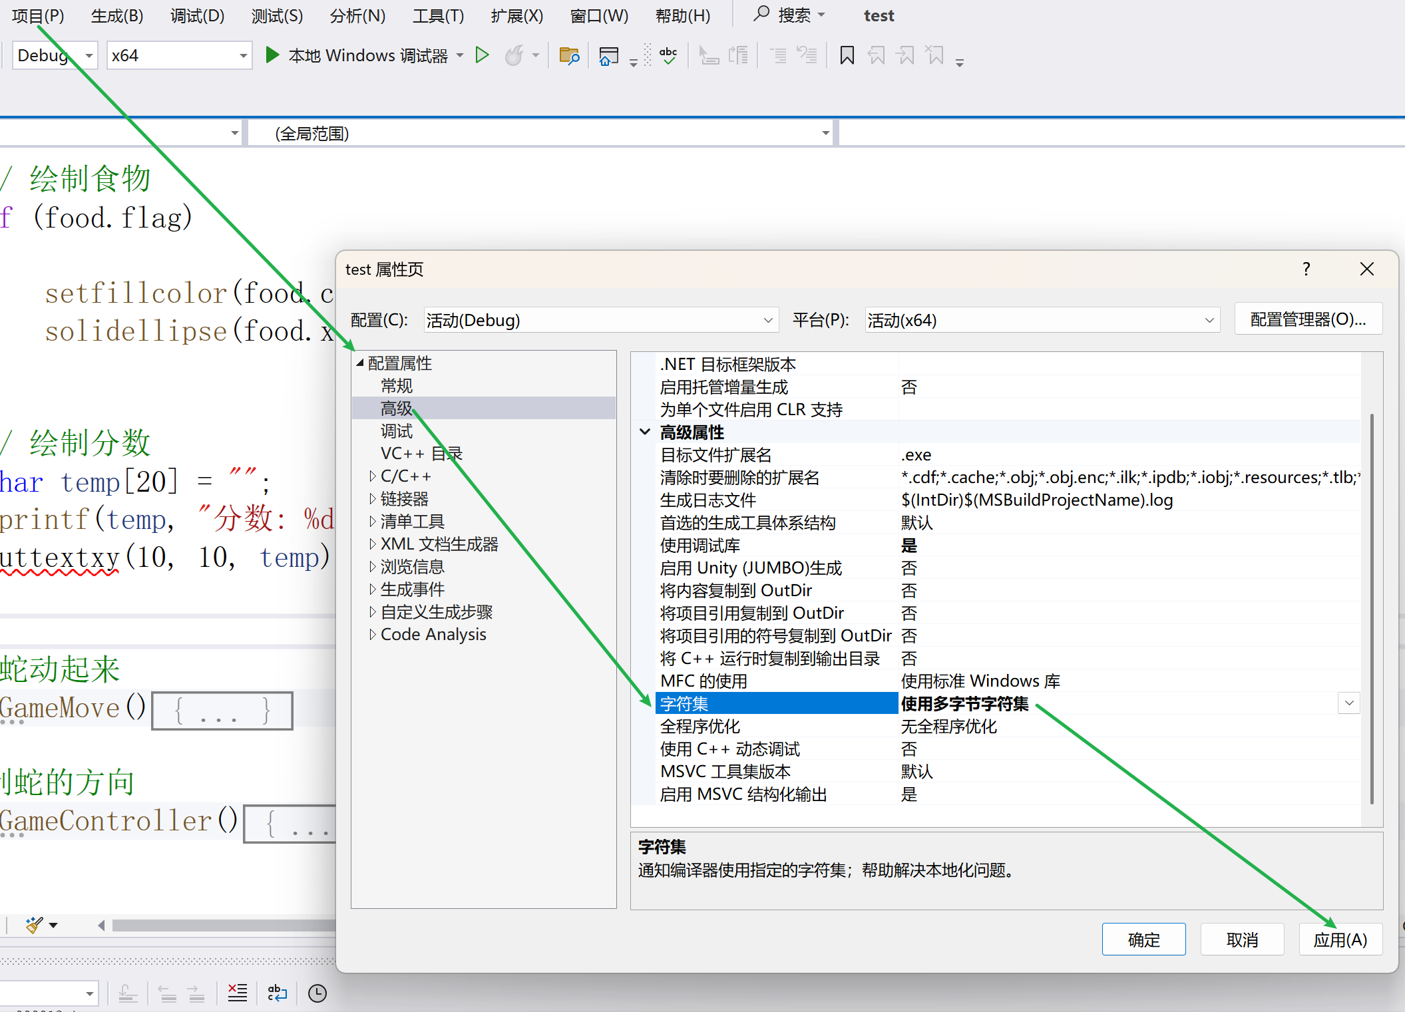Open the Platform 活动(x64) combo box
The height and width of the screenshot is (1012, 1405).
tap(1042, 320)
